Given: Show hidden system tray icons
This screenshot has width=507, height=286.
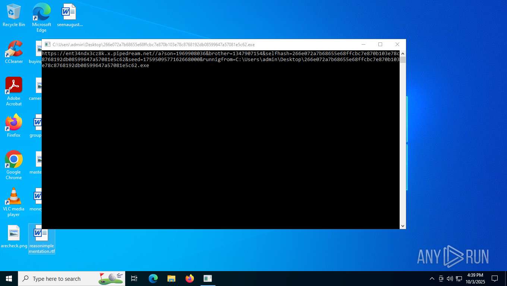Looking at the screenshot, I should tap(432, 279).
